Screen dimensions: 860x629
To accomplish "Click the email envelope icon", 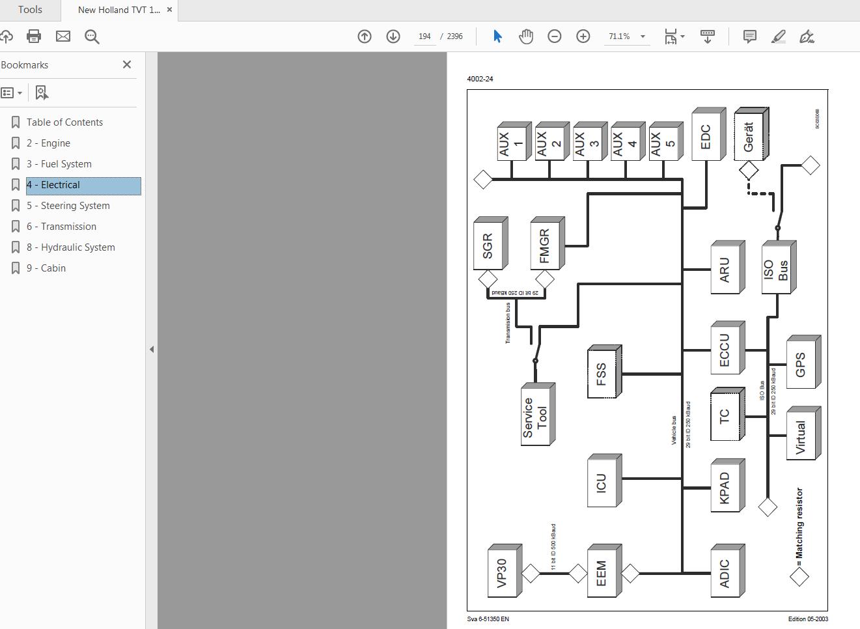I will click(63, 36).
